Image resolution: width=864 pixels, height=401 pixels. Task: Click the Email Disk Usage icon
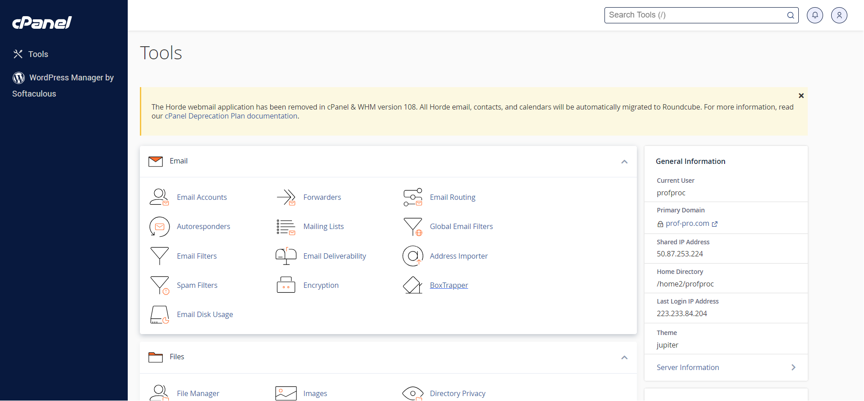coord(159,315)
